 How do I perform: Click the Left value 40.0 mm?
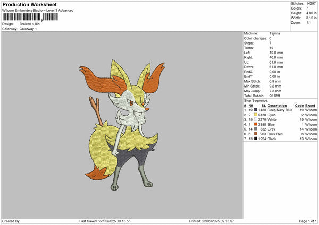coord(276,53)
